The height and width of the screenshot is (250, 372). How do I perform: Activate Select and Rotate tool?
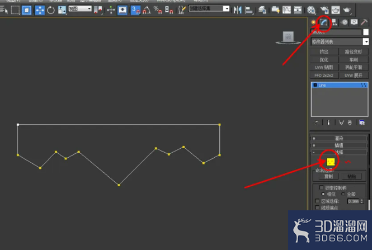click(x=50, y=10)
